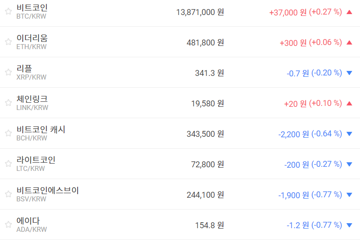This screenshot has height=240, width=360.
Task: Click the red up arrow for Bitcoin
Action: point(349,12)
